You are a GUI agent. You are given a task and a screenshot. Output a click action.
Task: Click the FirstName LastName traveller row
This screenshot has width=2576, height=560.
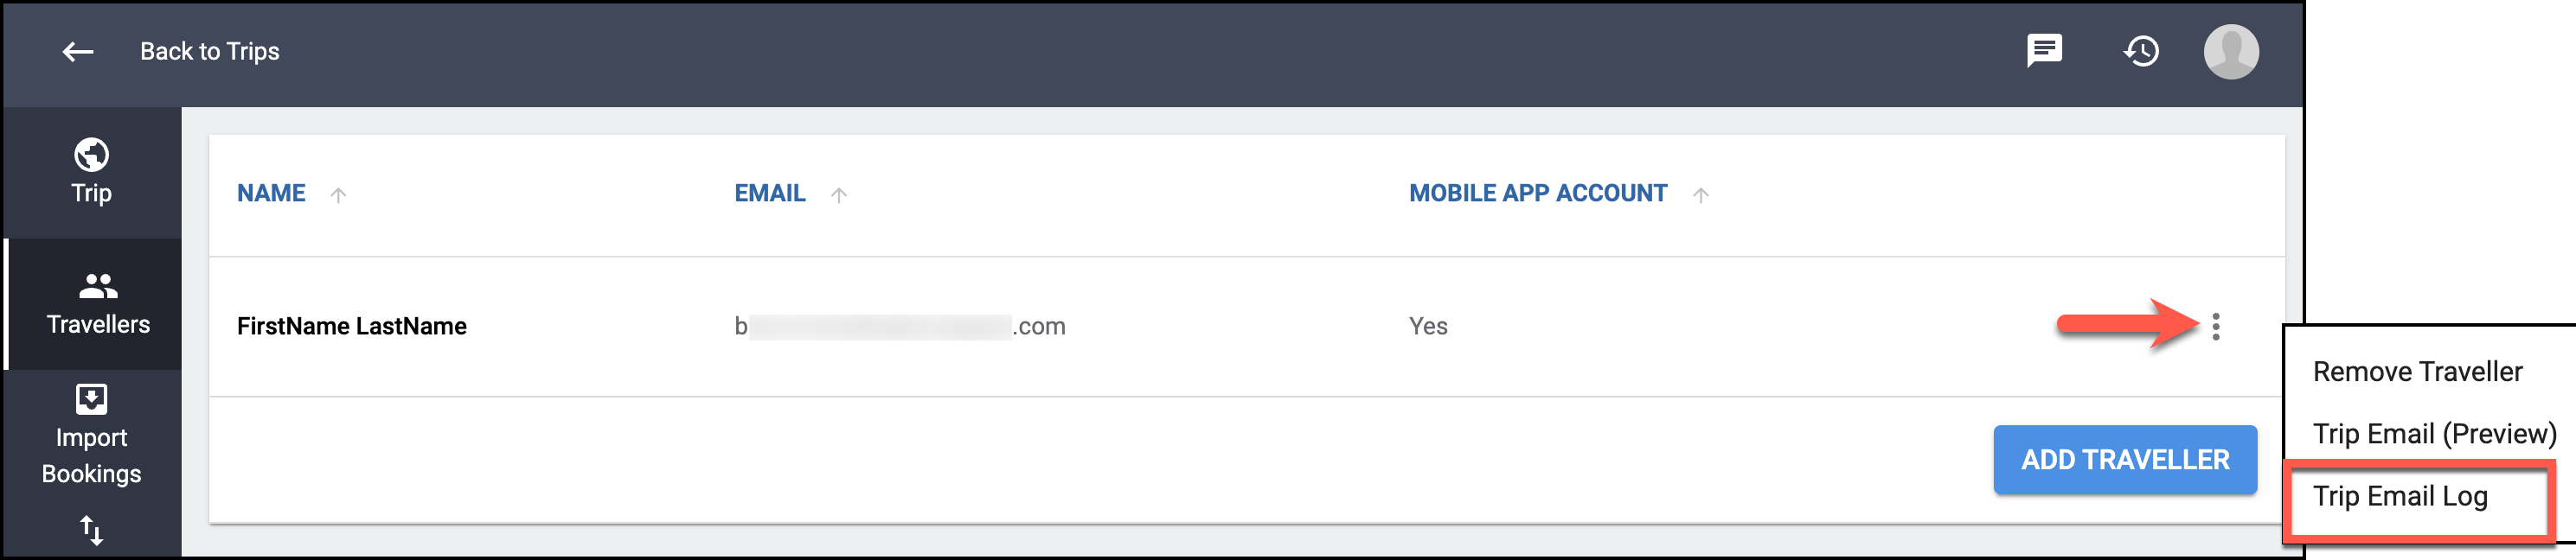pos(1246,327)
